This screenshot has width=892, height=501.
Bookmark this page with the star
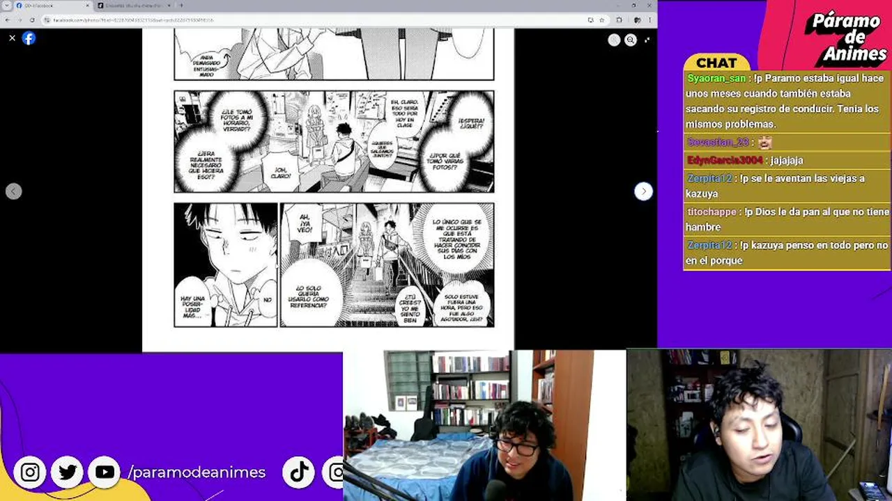pos(602,19)
